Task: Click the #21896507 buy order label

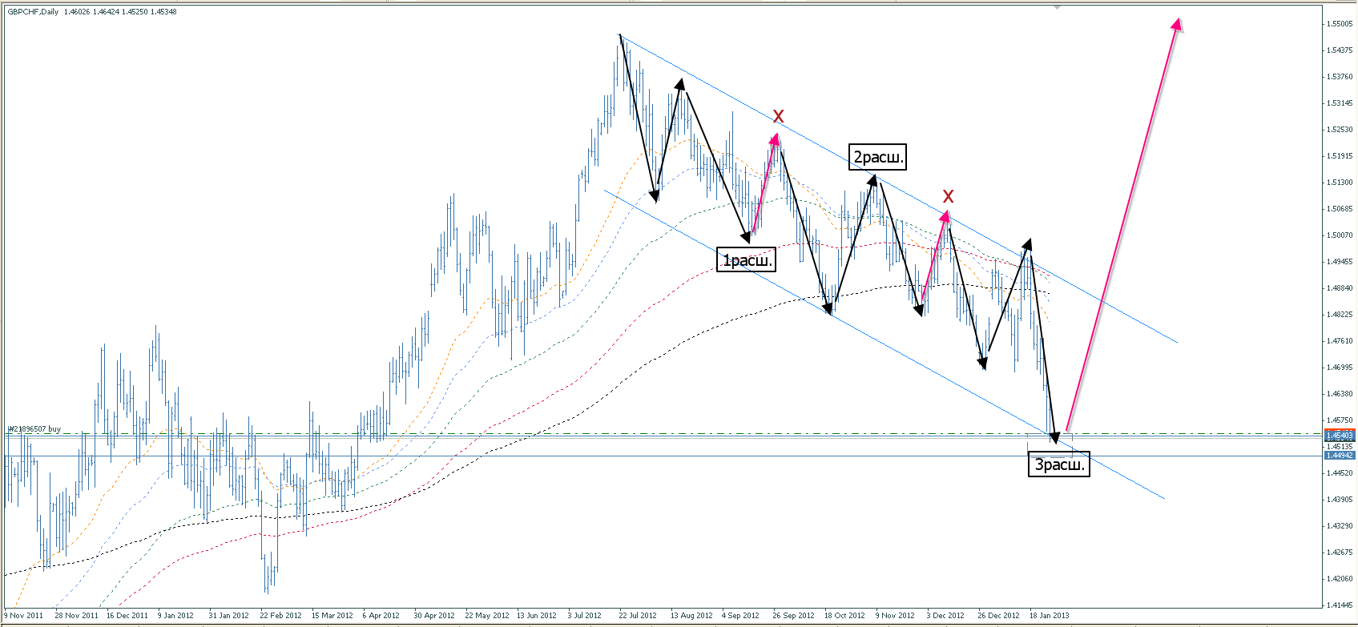Action: 34,429
